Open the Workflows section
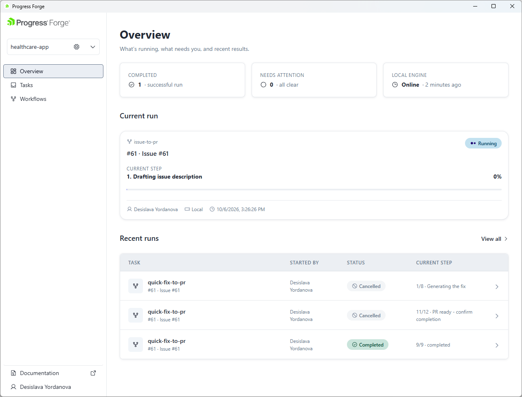 (x=53, y=99)
